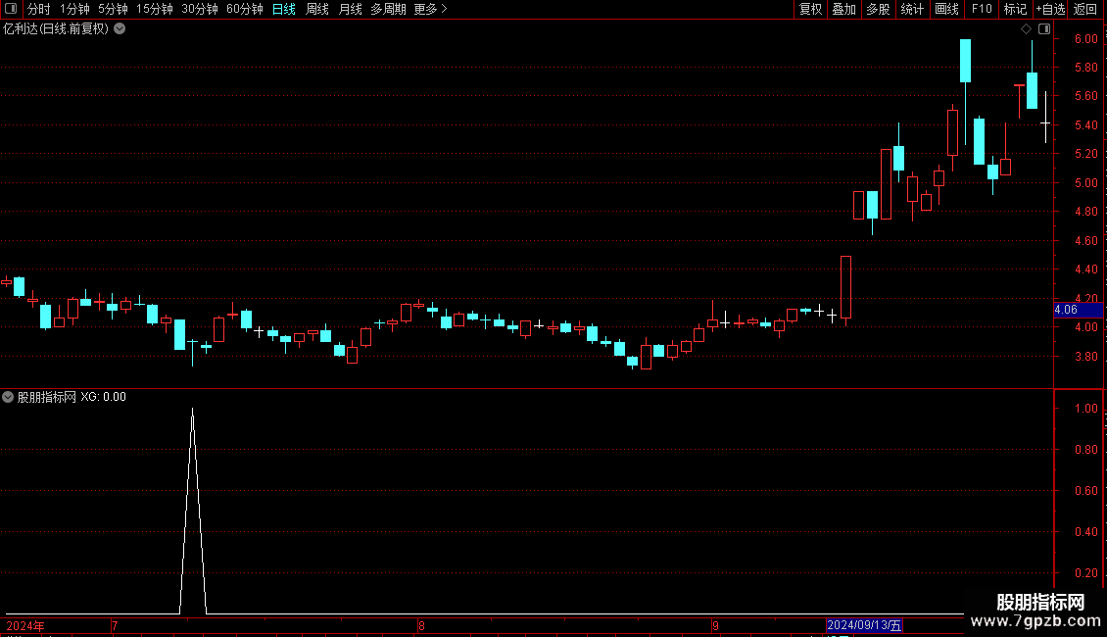
Task: Open the 复权 adjustment options
Action: click(810, 9)
